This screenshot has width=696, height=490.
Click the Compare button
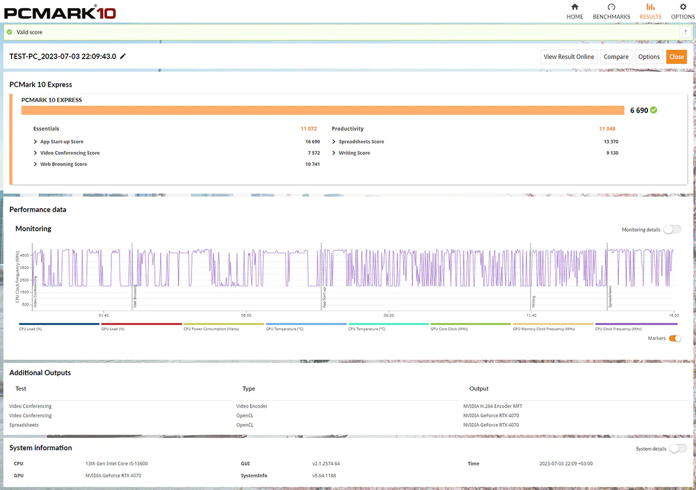(616, 56)
